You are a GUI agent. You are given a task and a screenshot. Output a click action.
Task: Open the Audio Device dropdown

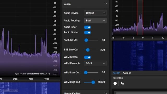95,13
